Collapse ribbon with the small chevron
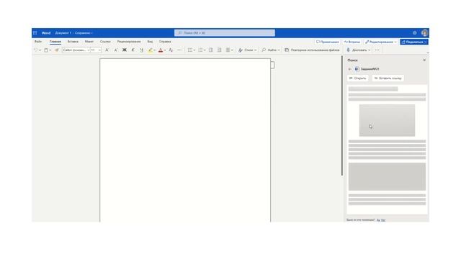 pyautogui.click(x=427, y=53)
